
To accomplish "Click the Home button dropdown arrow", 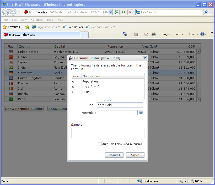I will pos(130,34).
